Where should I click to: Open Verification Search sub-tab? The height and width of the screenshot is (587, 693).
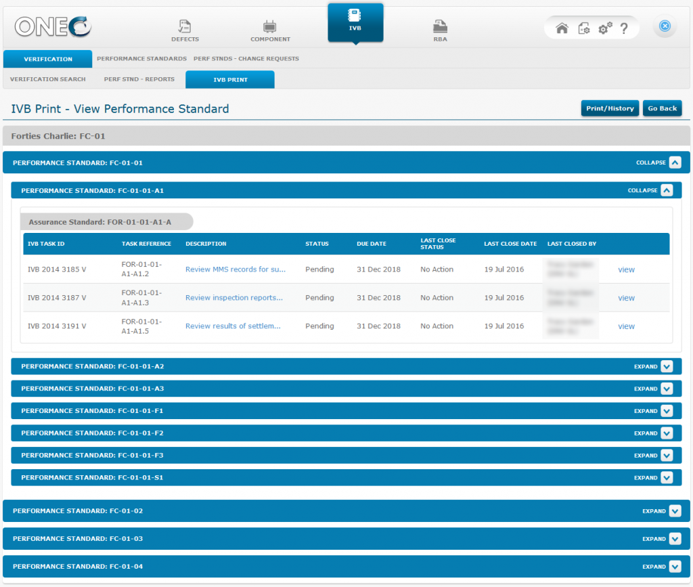[48, 79]
